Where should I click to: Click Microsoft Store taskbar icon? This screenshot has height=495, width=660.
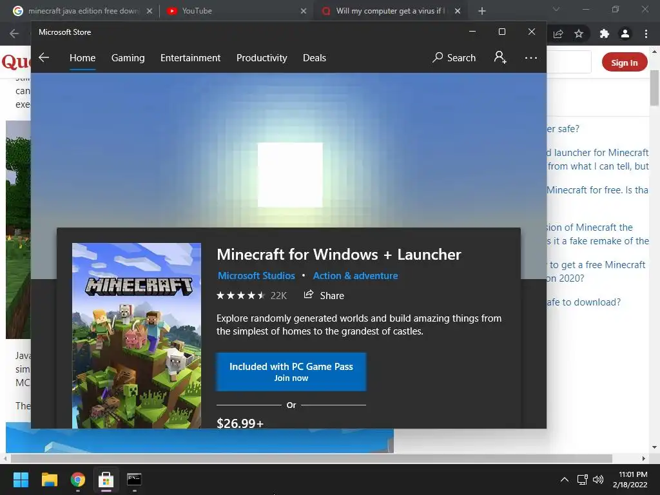(x=106, y=480)
